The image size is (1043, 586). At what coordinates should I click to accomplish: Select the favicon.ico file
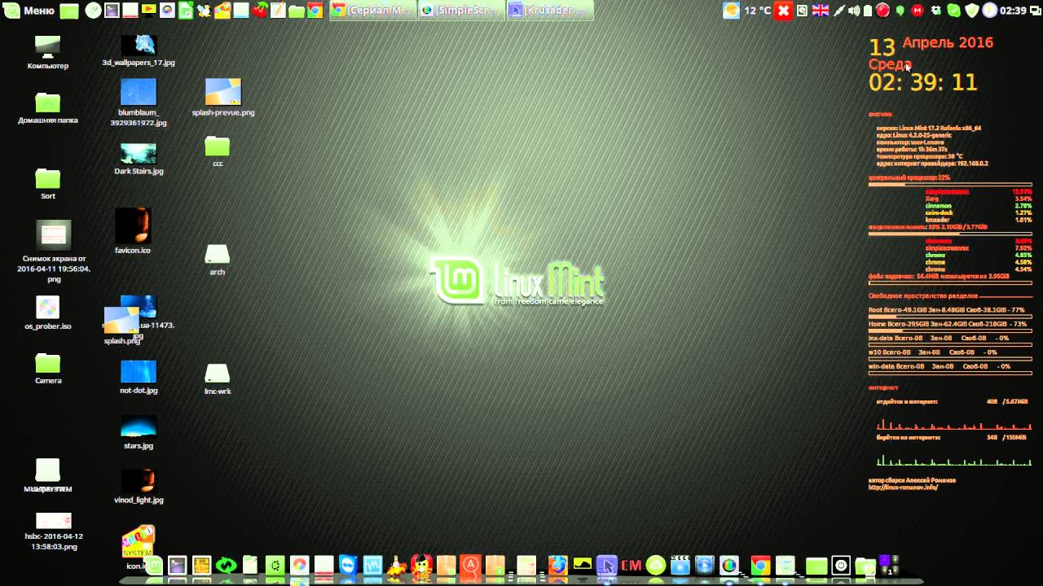133,231
